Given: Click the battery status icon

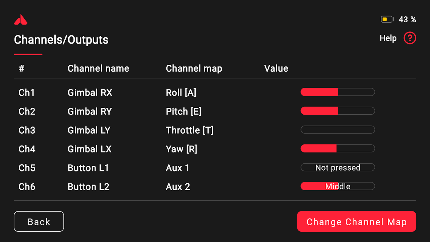Looking at the screenshot, I should [387, 20].
